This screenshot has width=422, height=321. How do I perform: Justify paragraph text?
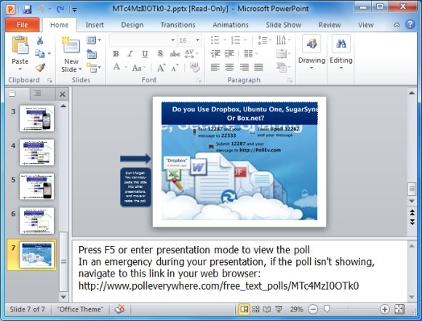[x=258, y=67]
